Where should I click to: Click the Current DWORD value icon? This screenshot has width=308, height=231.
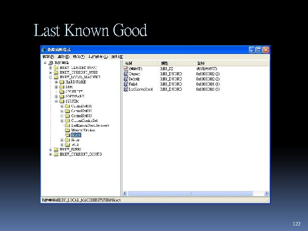click(x=126, y=74)
